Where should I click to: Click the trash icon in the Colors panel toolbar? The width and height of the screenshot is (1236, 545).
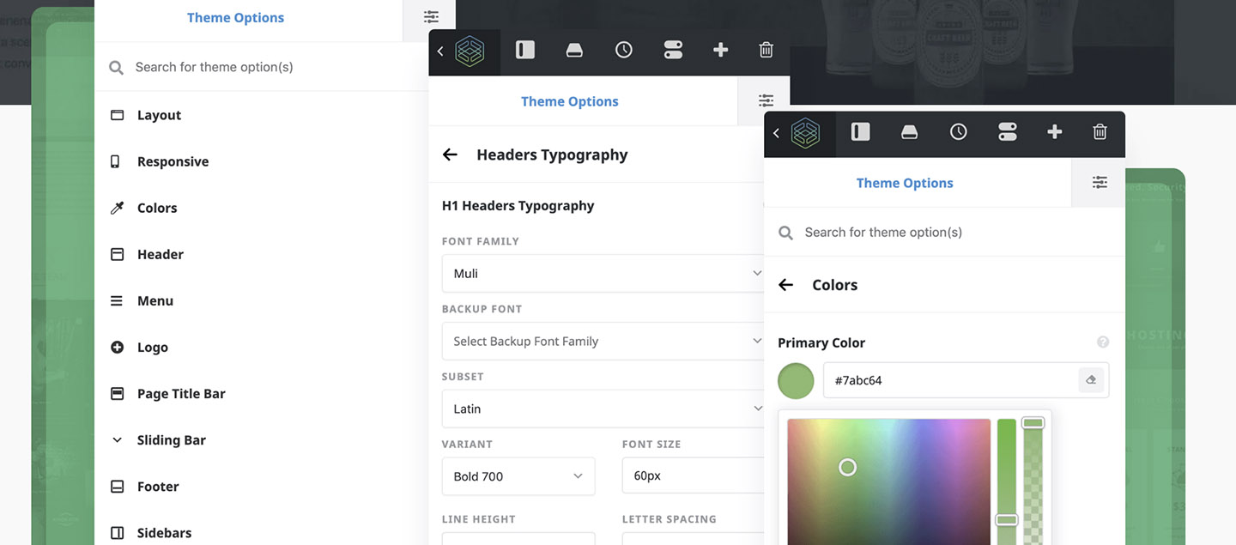1100,132
